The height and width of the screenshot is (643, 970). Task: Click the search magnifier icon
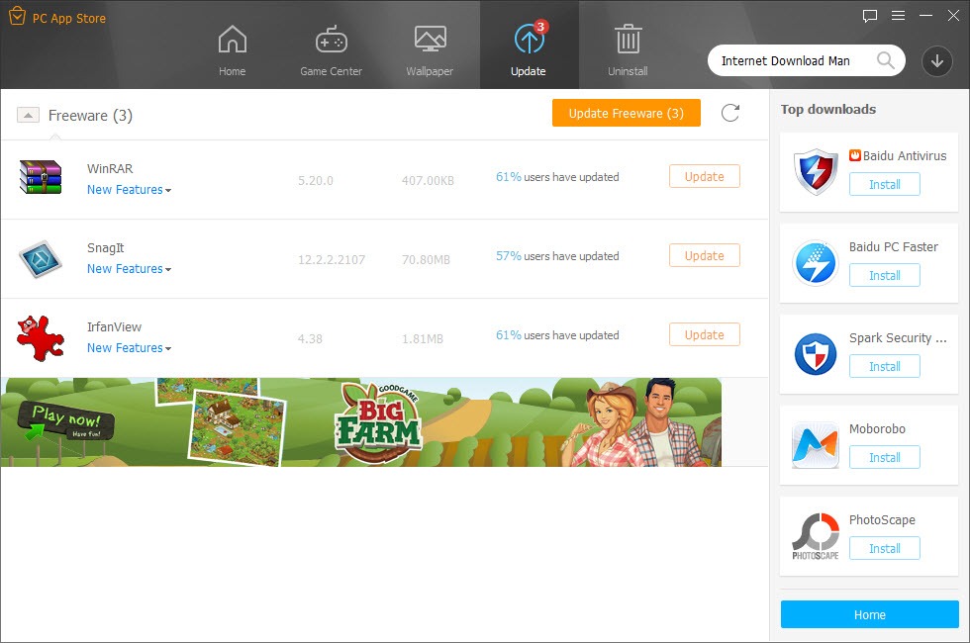click(x=885, y=60)
